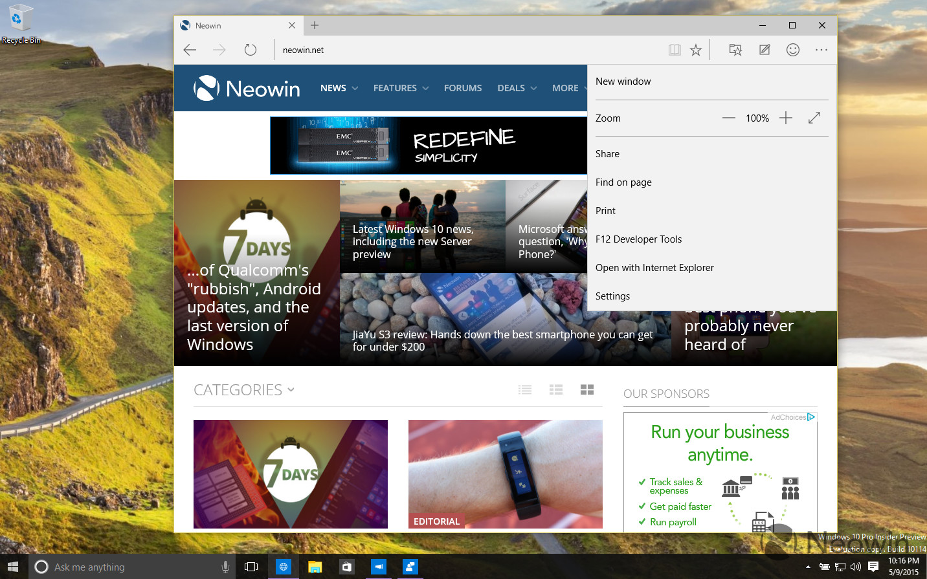Show hidden system tray icons arrow
This screenshot has height=579, width=927.
[x=808, y=567]
